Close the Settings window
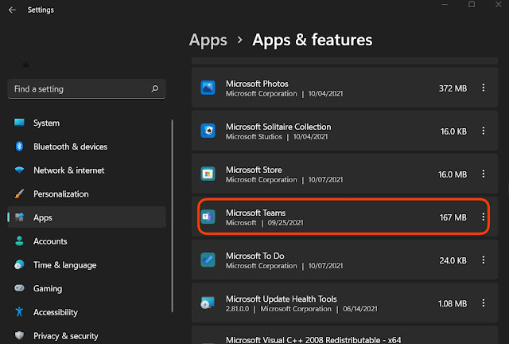Image resolution: width=509 pixels, height=344 pixels. (x=499, y=4)
